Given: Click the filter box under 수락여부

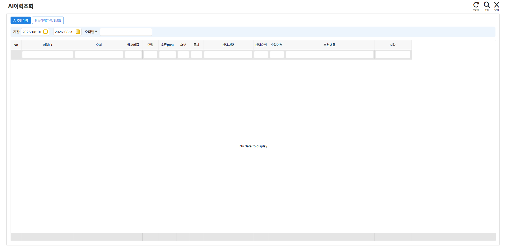Looking at the screenshot, I should 277,54.
